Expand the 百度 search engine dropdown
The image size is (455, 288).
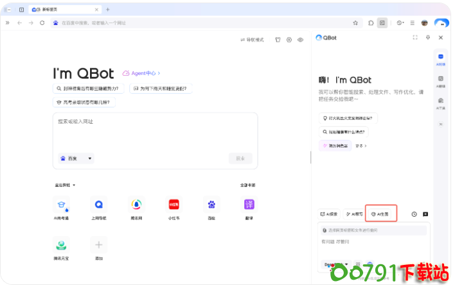pyautogui.click(x=76, y=158)
